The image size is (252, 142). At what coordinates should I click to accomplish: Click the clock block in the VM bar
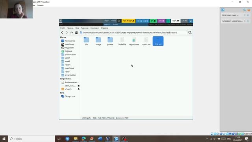coord(184,21)
